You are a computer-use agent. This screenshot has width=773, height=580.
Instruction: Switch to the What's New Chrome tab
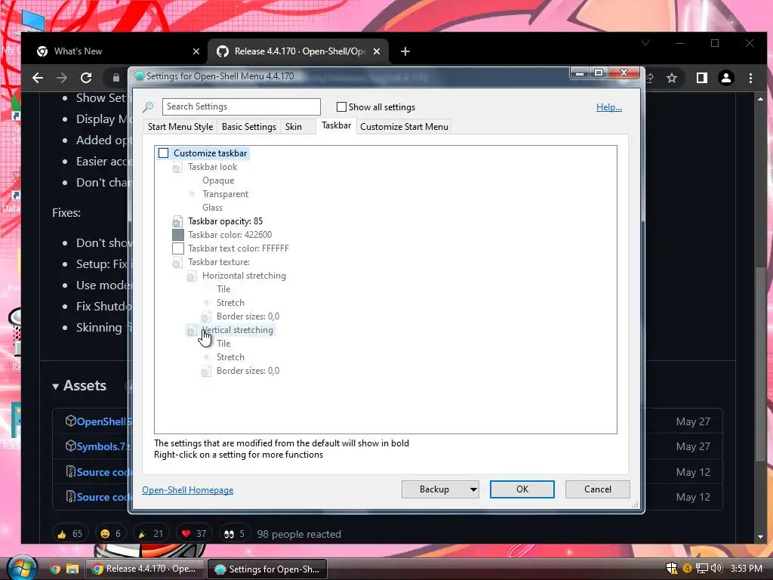(118, 51)
